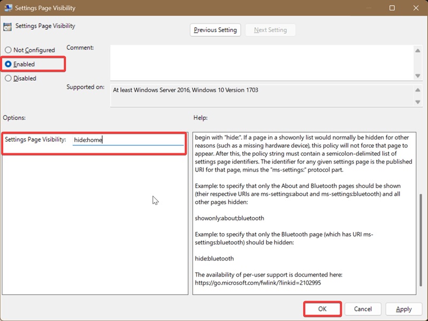The width and height of the screenshot is (428, 321).
Task: Confirm with the OK button
Action: [x=322, y=309]
